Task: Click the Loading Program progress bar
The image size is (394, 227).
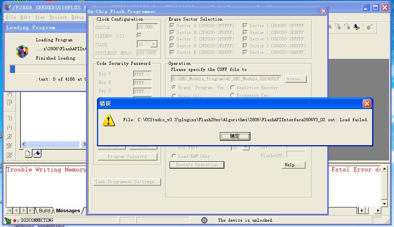Action: coord(48,69)
